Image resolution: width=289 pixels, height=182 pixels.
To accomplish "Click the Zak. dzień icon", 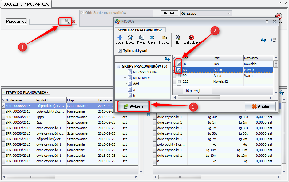I will (x=192, y=37).
